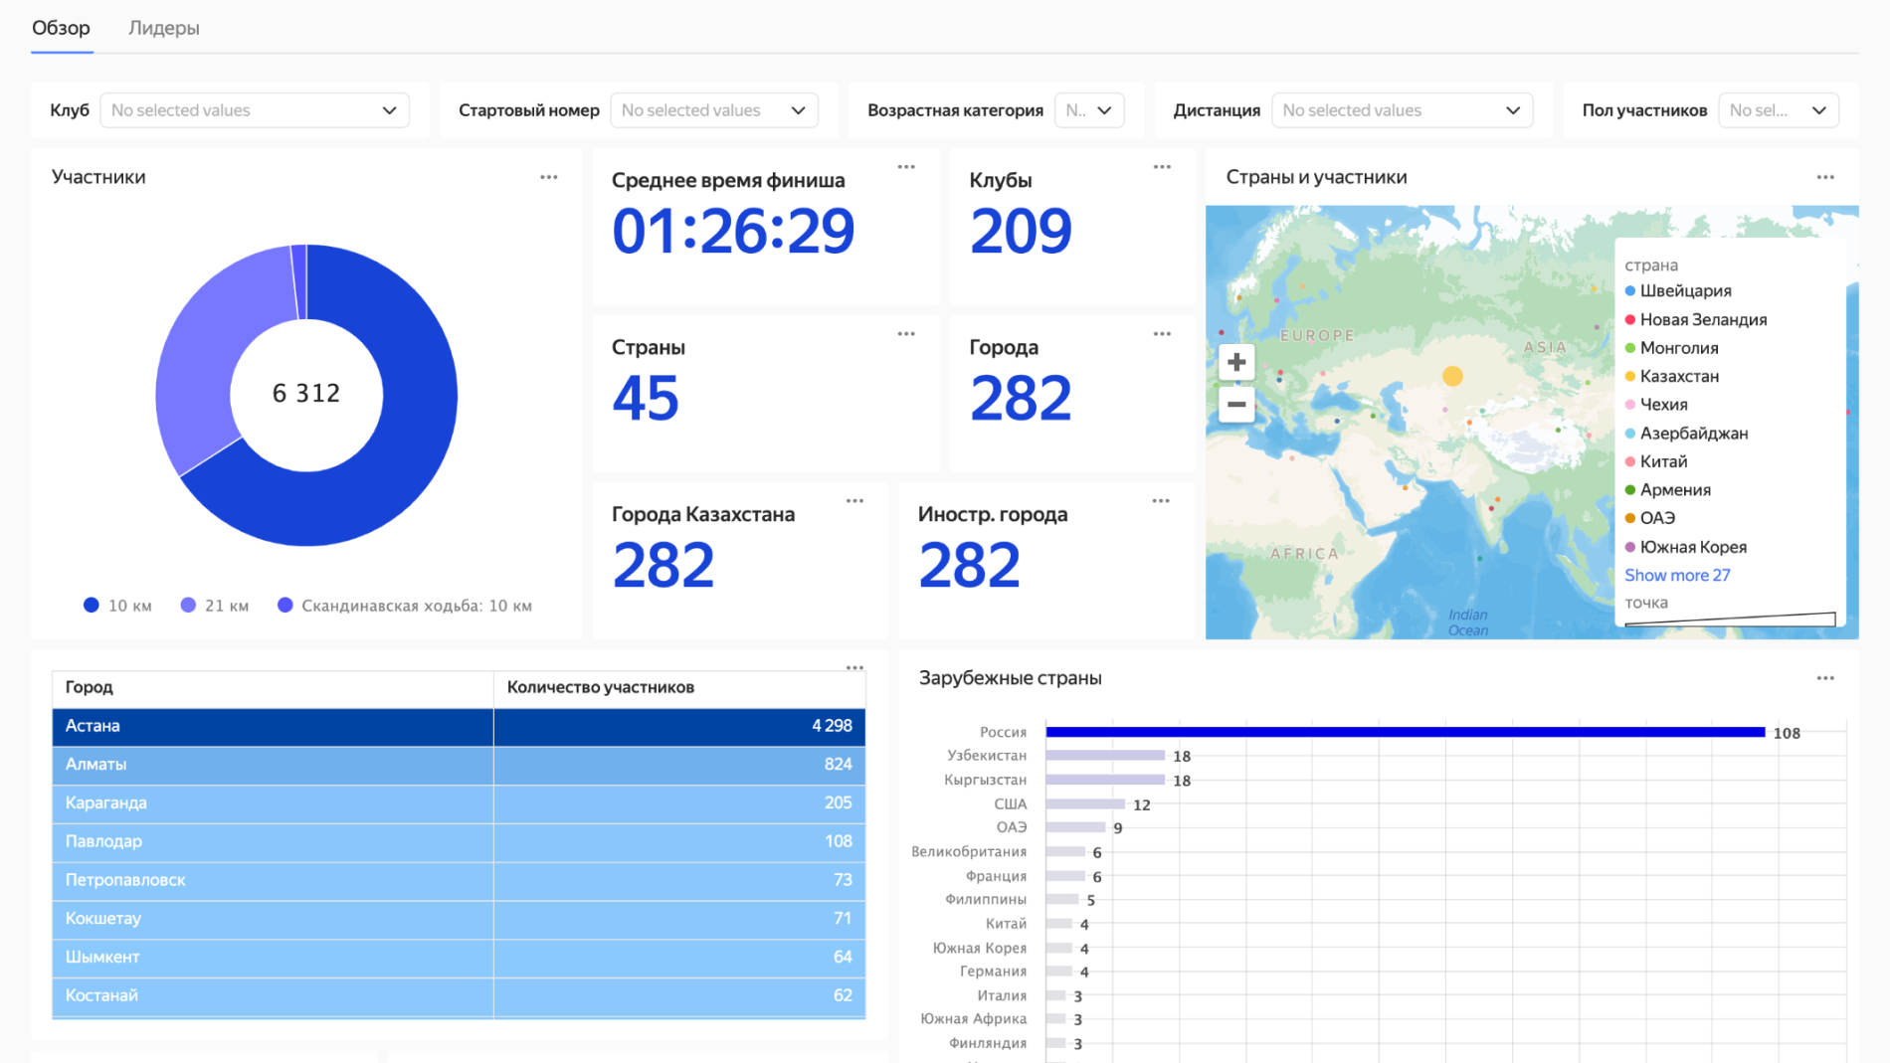This screenshot has width=1890, height=1063.
Task: Select the Обзор tab
Action: (x=61, y=28)
